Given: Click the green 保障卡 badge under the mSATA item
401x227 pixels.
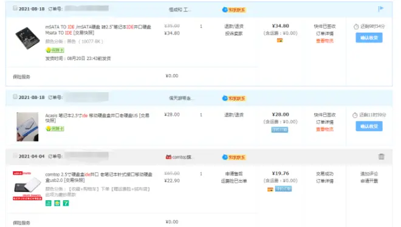Looking at the screenshot, I should (x=55, y=50).
